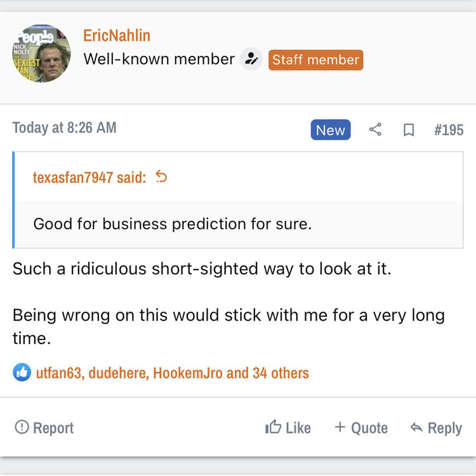Bookmark this post with the bookmark icon
This screenshot has height=476, width=476.
(409, 130)
